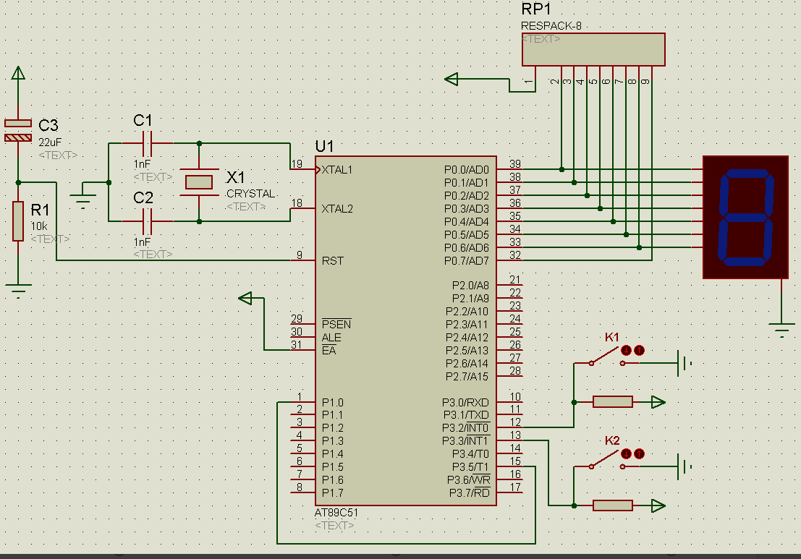Click the X1 reference label
The height and width of the screenshot is (559, 801).
tap(235, 178)
